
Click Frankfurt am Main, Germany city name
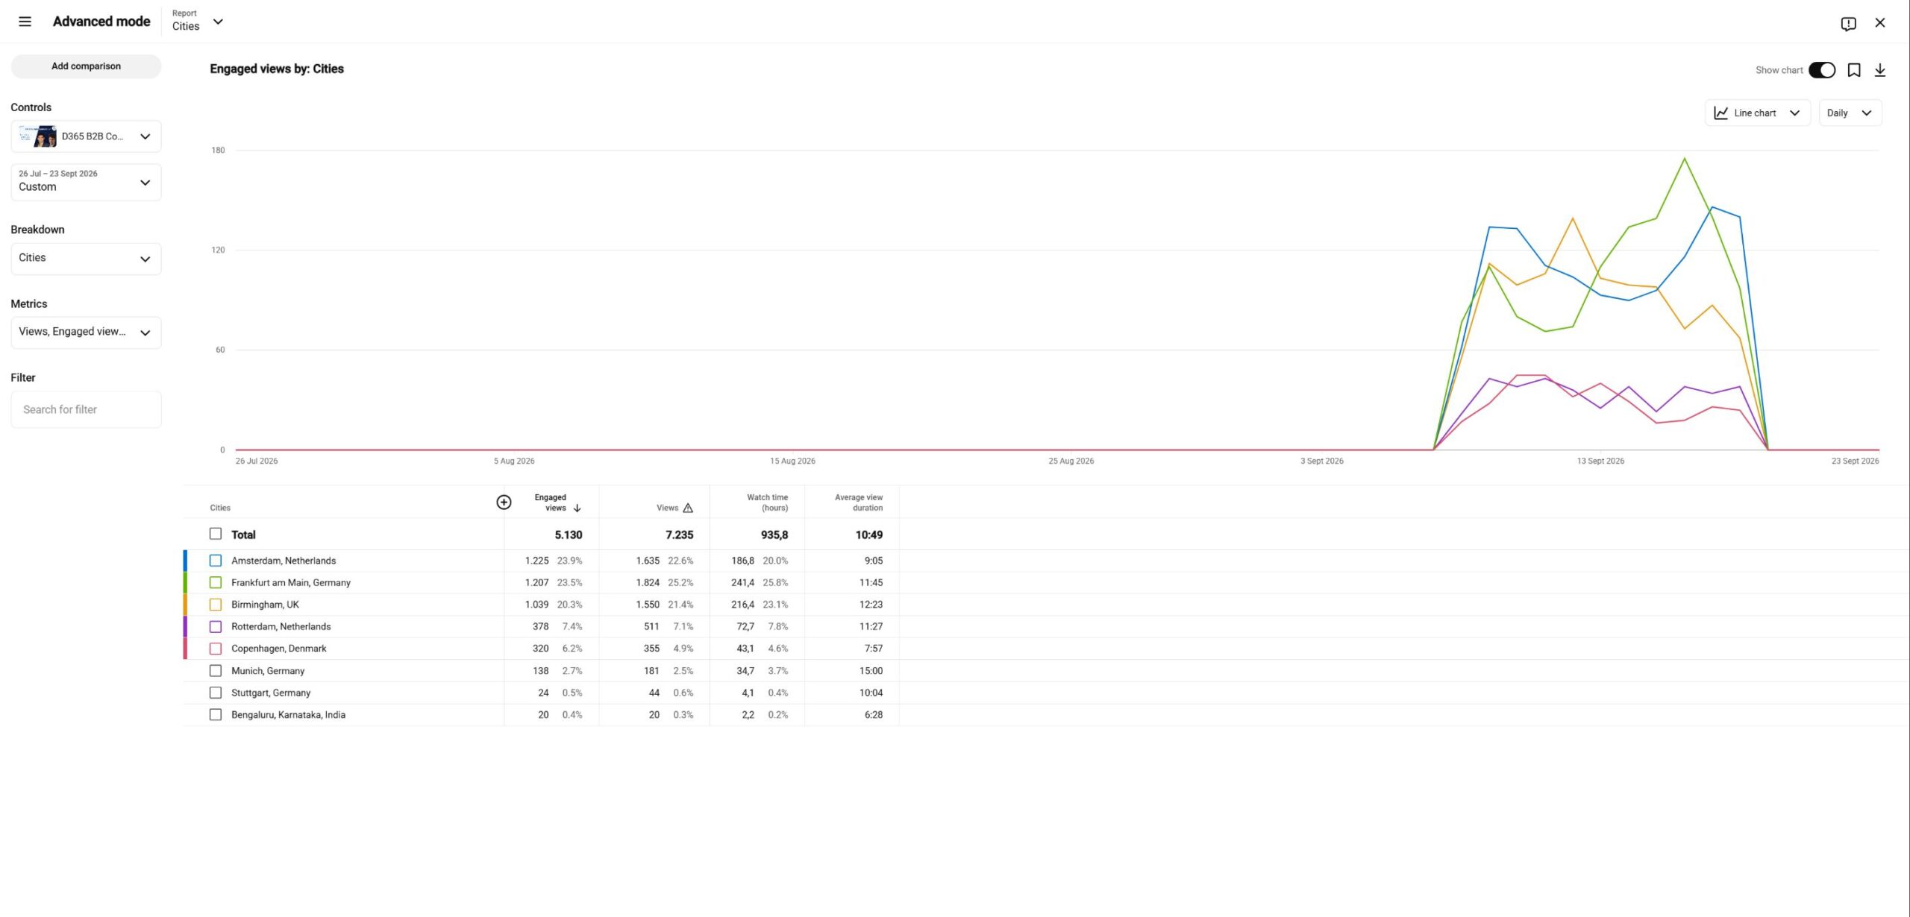(x=291, y=582)
